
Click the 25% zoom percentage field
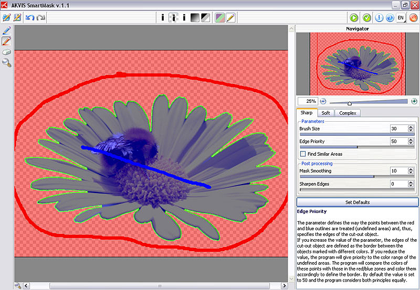308,101
